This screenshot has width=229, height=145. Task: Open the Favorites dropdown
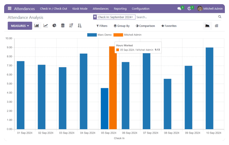coord(169,26)
